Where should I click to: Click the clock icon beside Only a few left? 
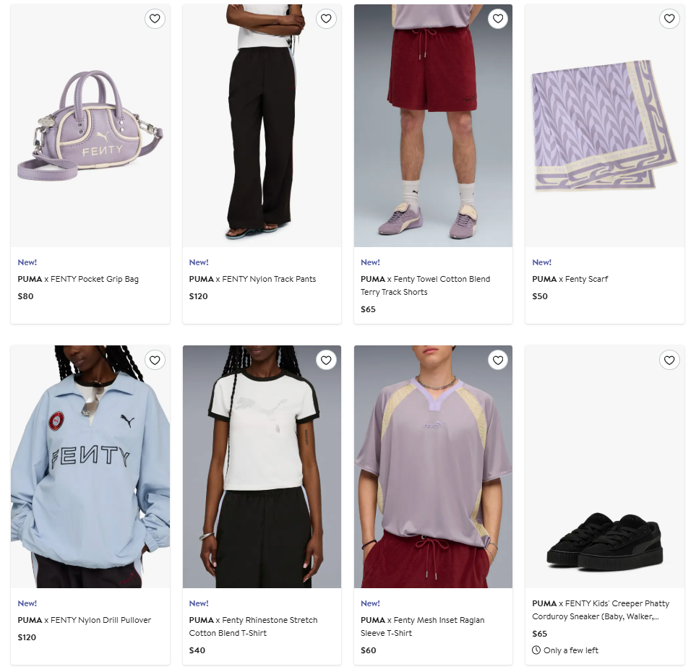tap(536, 650)
